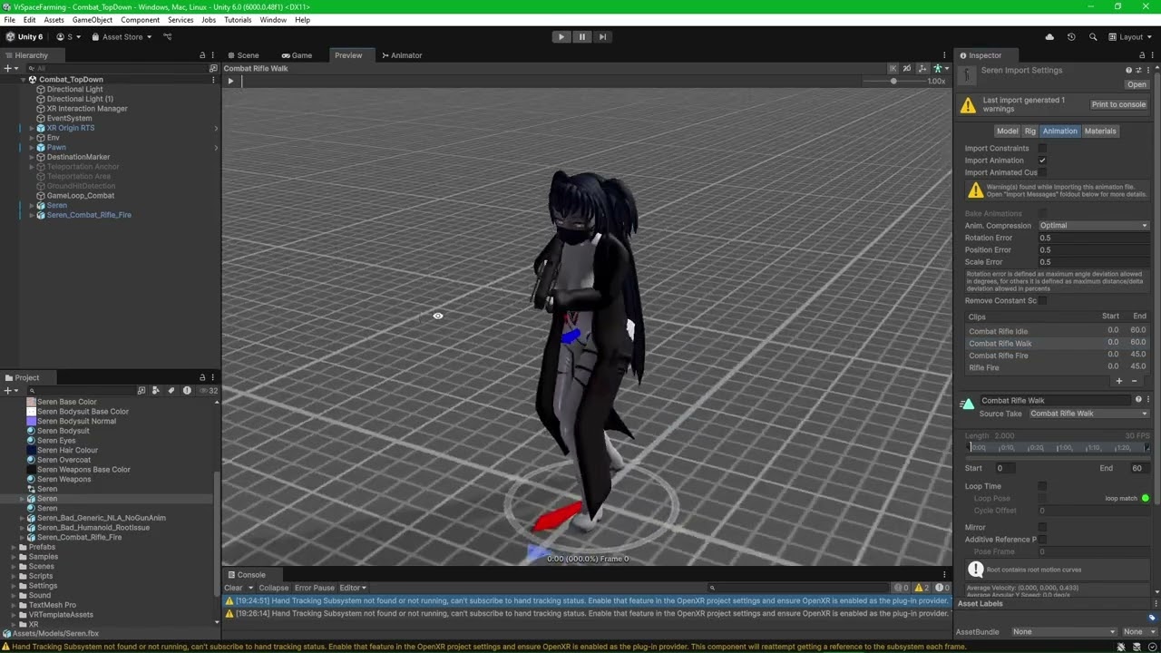The image size is (1161, 653).
Task: Toggle IK icon in preview toolbar
Action: (x=893, y=69)
